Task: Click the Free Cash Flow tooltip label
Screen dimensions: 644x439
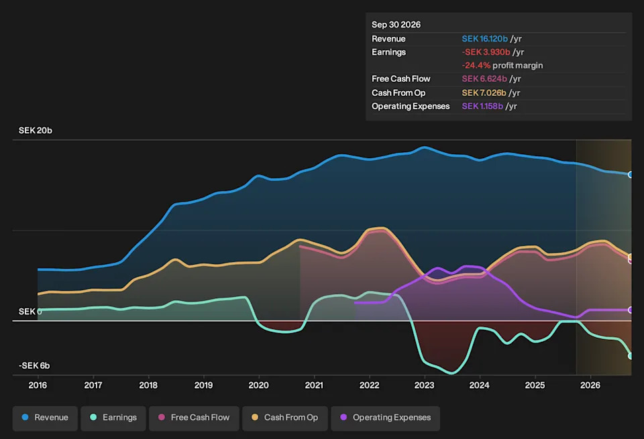Action: point(401,79)
